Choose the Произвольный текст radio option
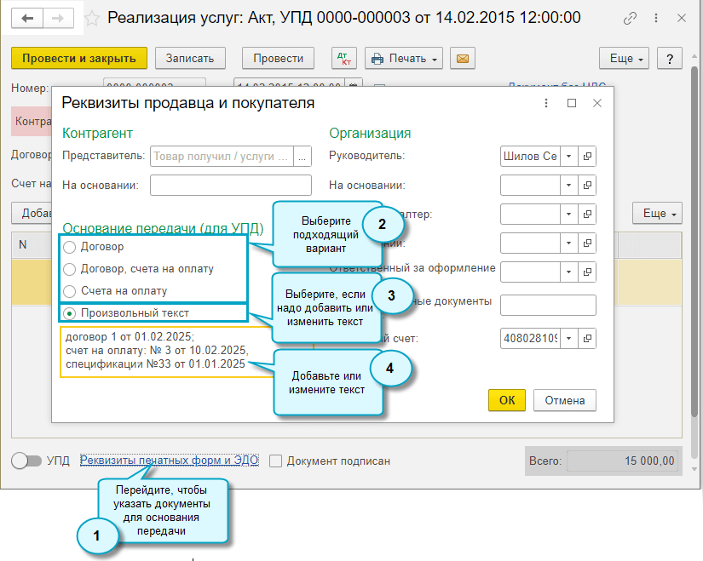The height and width of the screenshot is (561, 703). coord(70,312)
